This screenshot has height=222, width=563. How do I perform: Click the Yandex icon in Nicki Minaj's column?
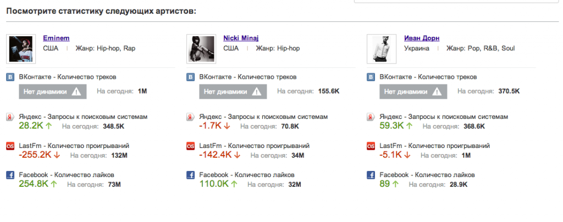point(191,117)
